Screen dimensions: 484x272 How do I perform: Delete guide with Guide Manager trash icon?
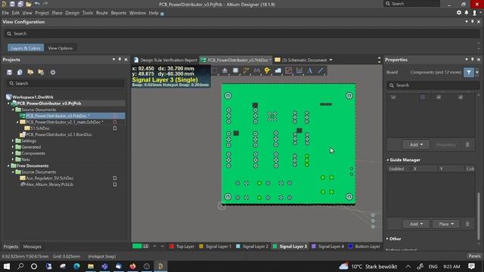pos(467,224)
